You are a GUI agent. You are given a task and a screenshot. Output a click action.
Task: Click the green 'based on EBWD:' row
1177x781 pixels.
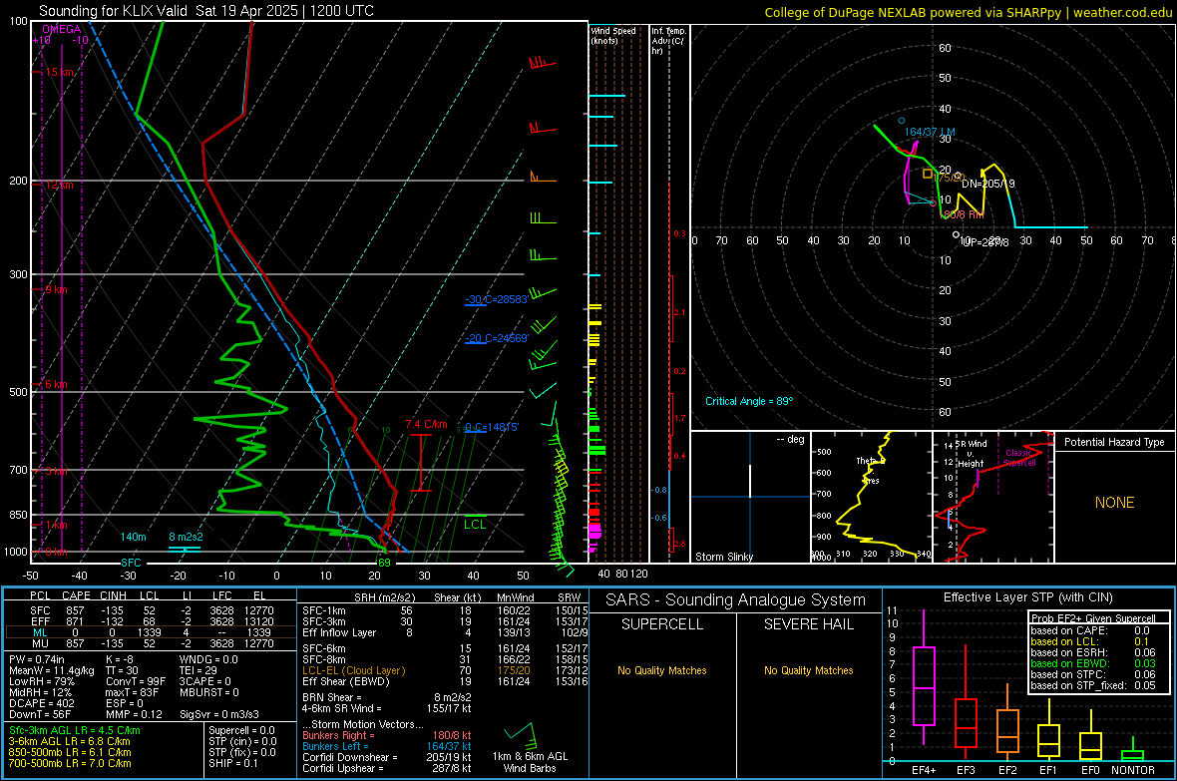[1093, 663]
